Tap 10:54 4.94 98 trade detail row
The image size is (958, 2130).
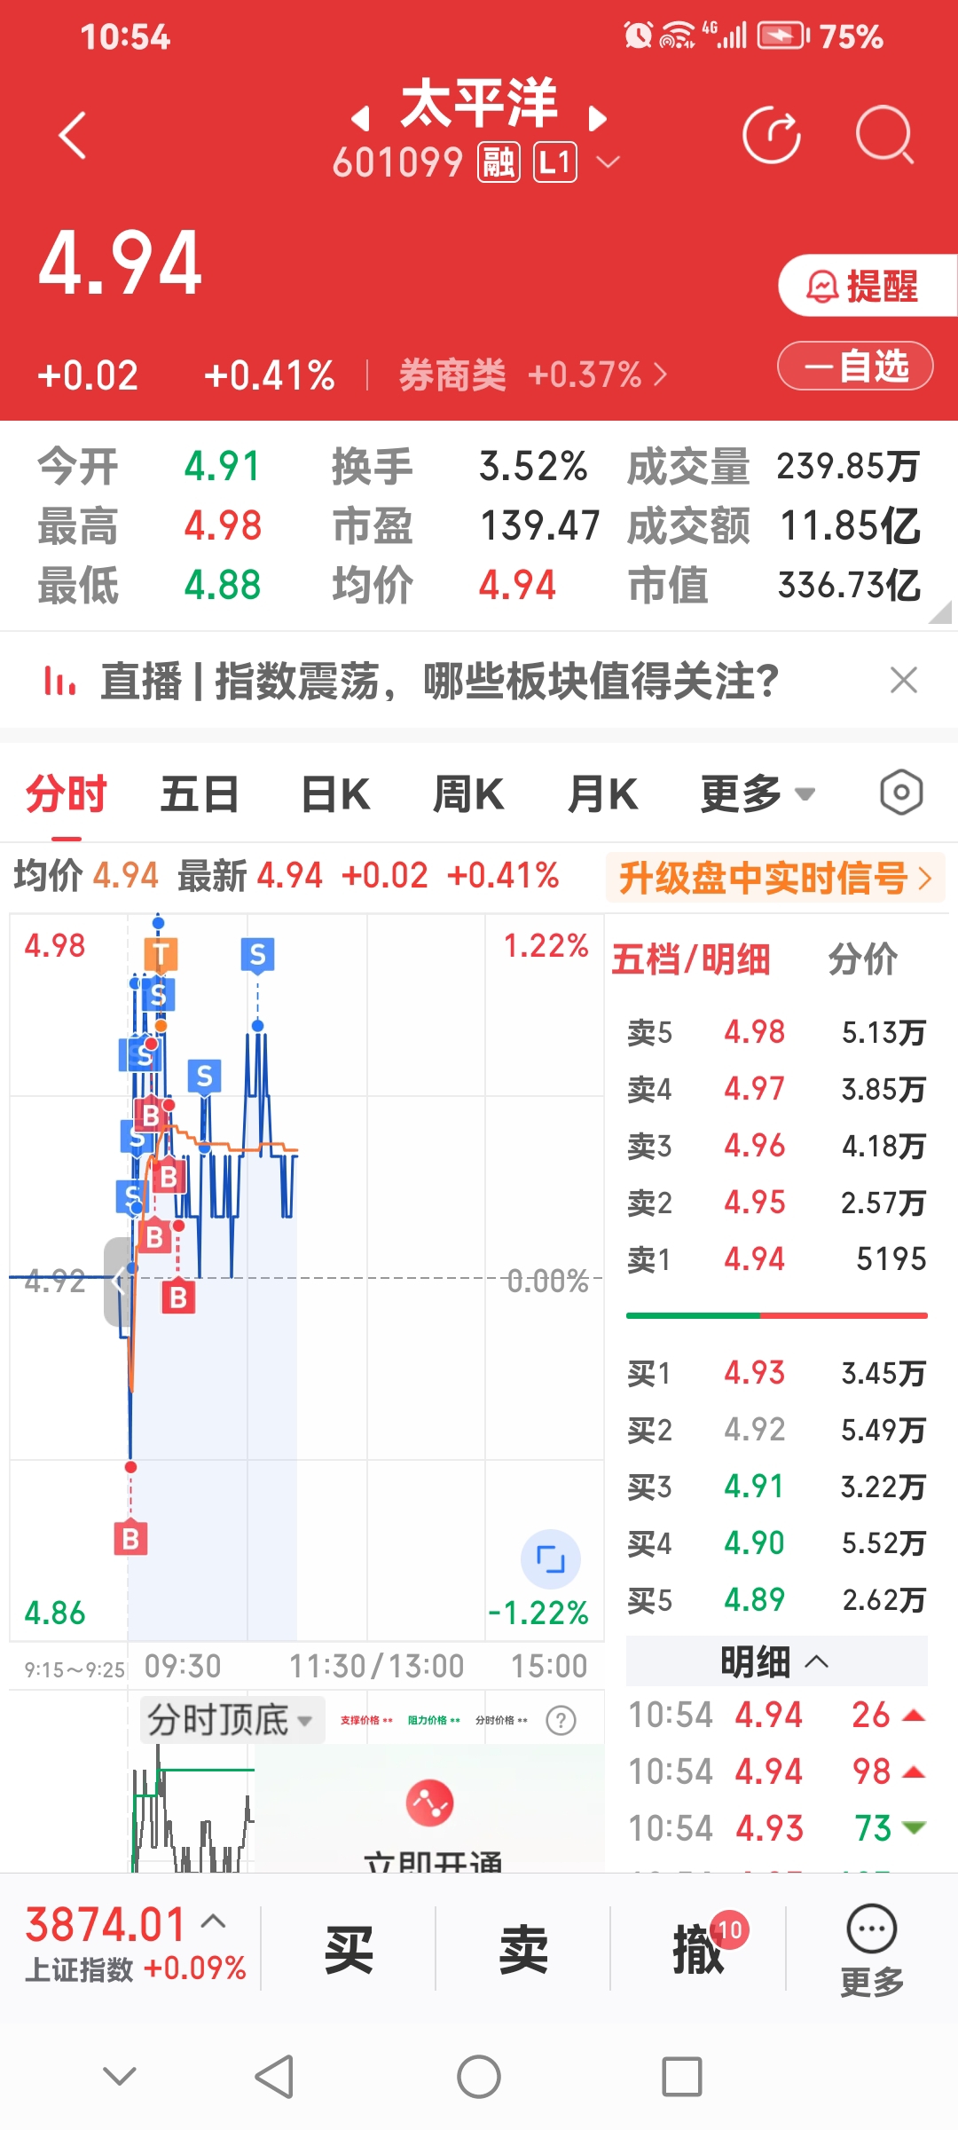tap(777, 1772)
